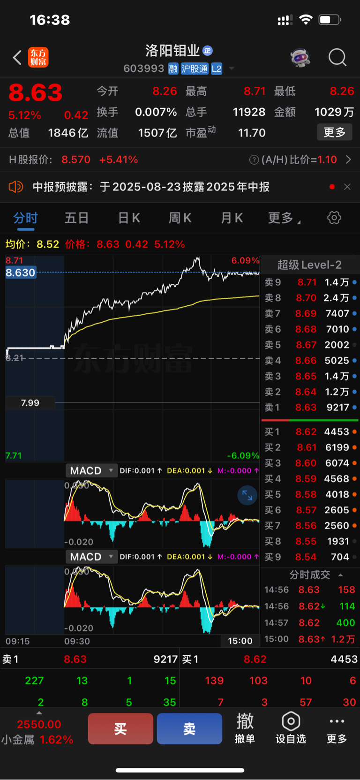The image size is (360, 780).
Task: Open bottom bar 更多 options
Action: click(x=337, y=728)
